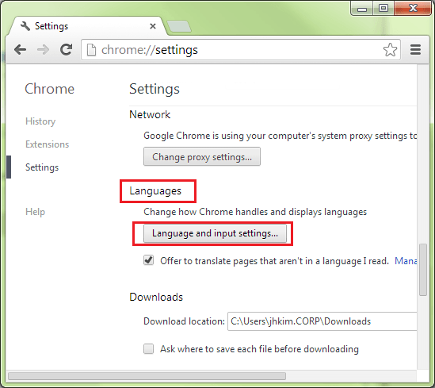
Task: Click Change proxy settings button
Action: click(x=202, y=156)
